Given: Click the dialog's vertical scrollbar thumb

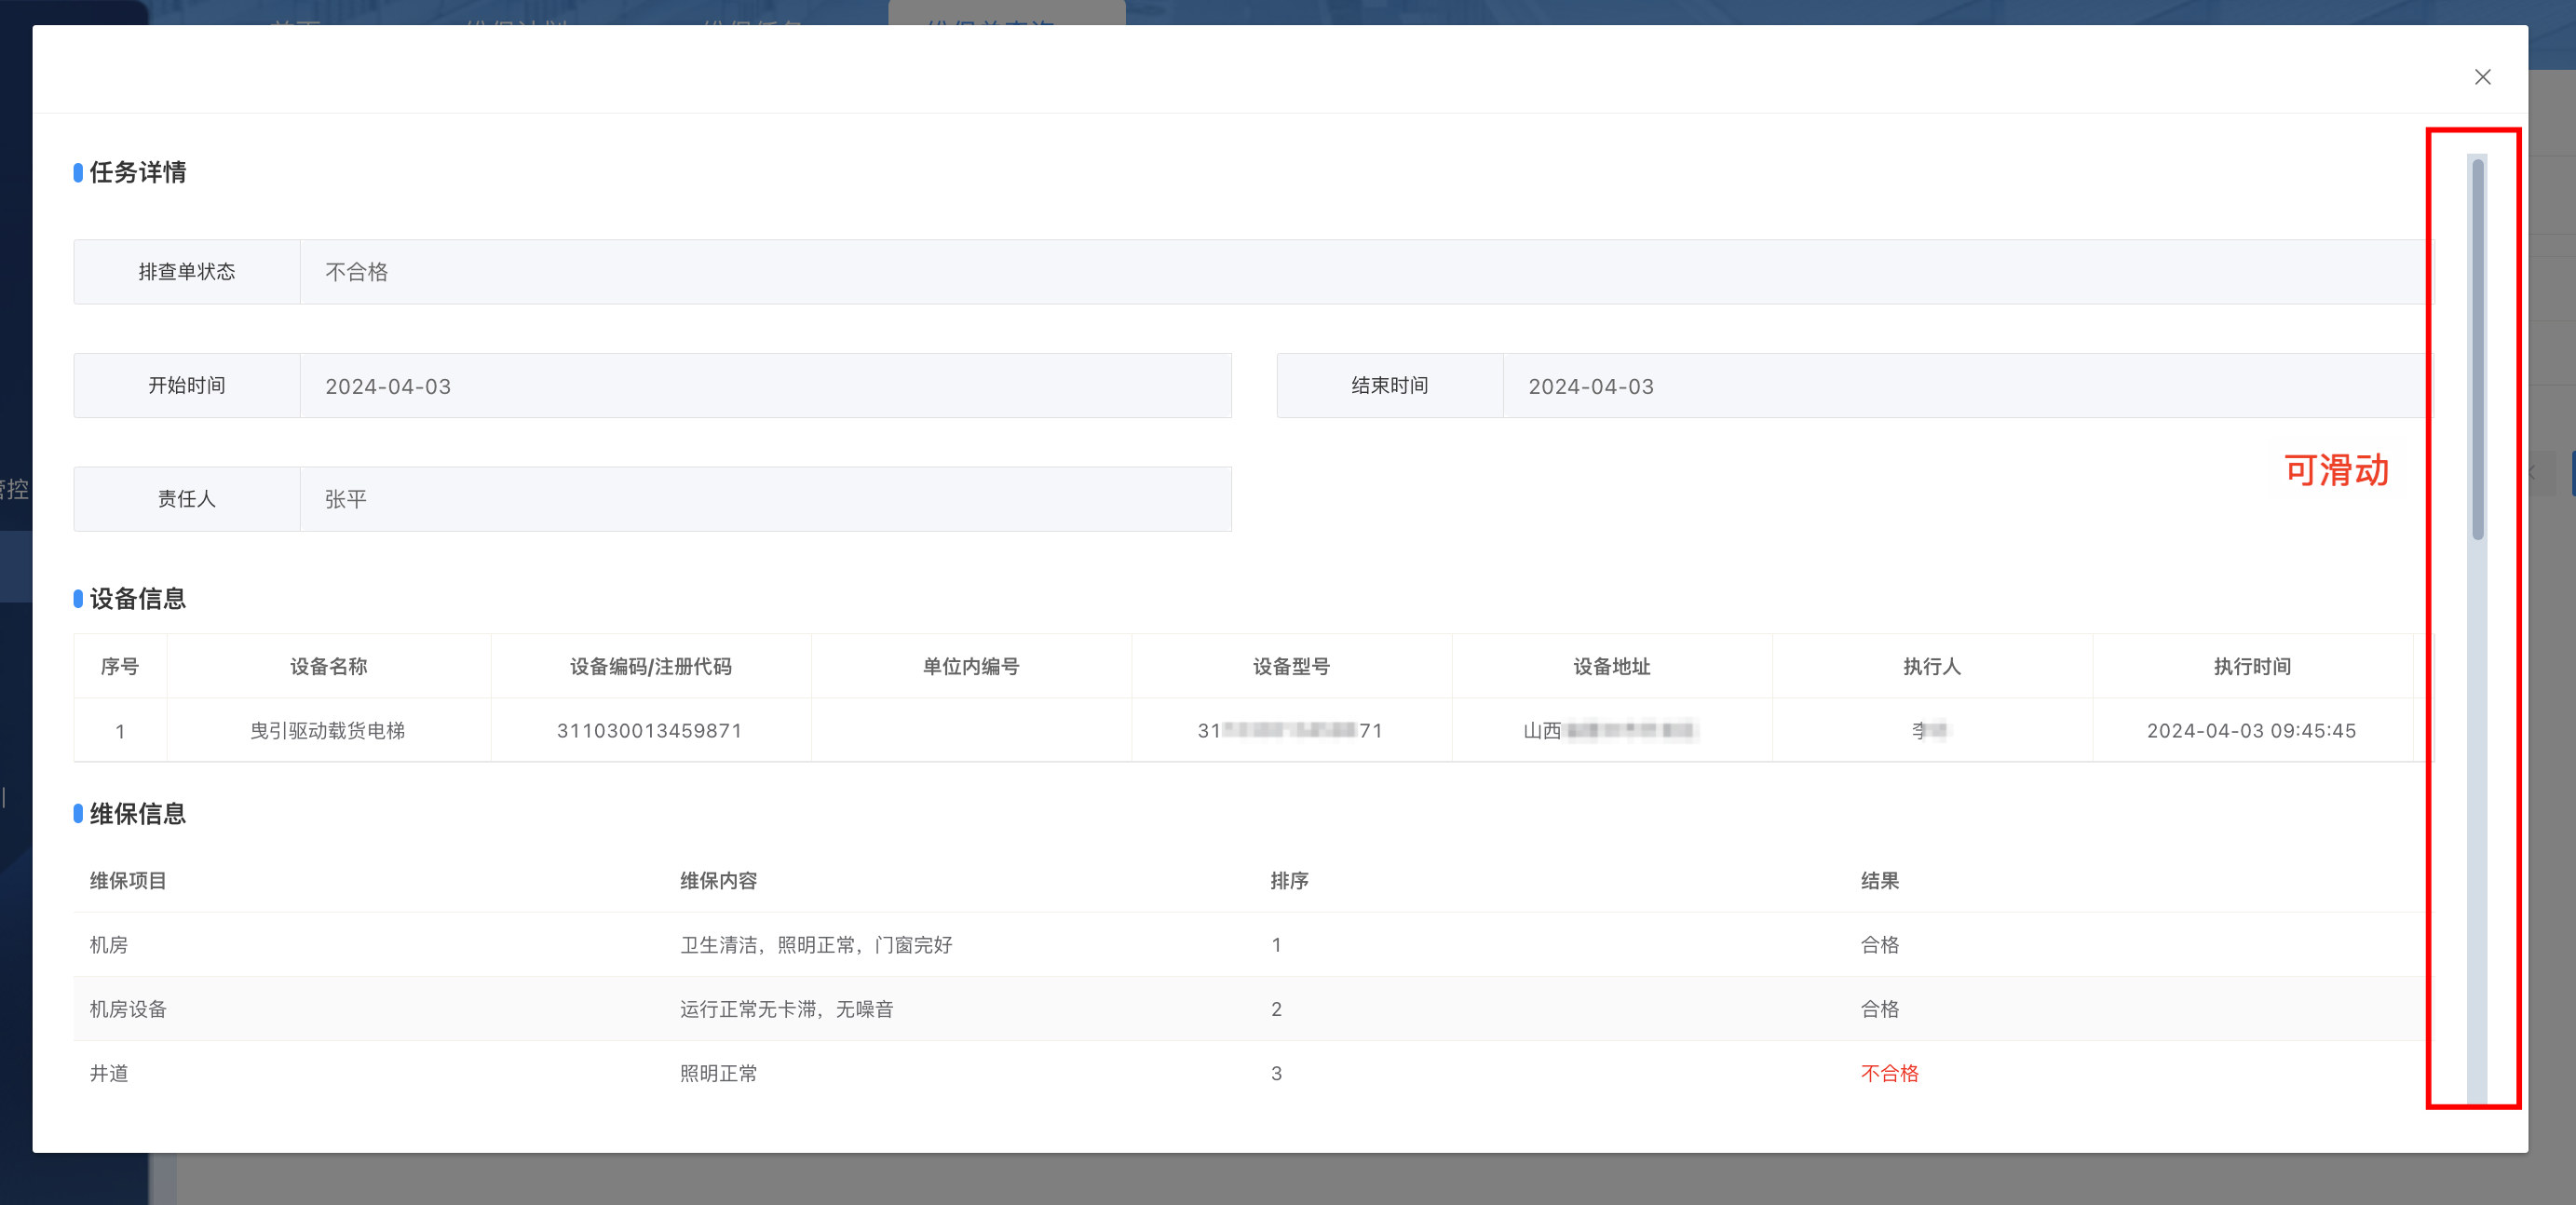Looking at the screenshot, I should 2478,350.
